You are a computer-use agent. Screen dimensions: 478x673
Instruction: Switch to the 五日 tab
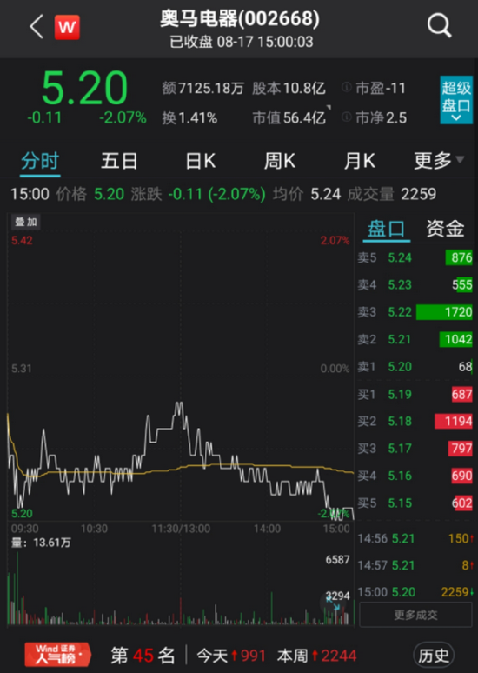tap(119, 161)
